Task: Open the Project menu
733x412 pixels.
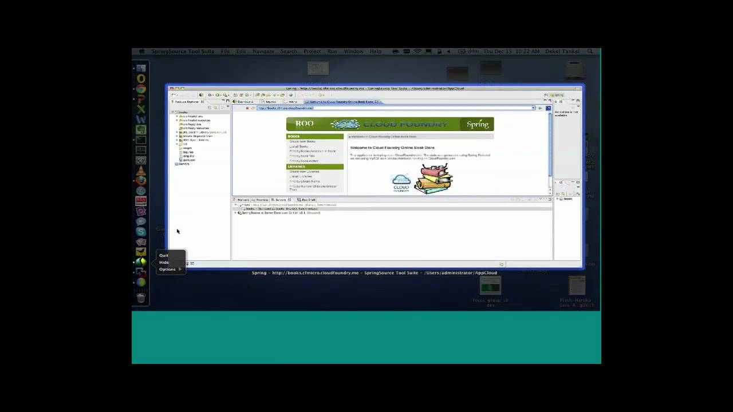Action: pyautogui.click(x=312, y=51)
